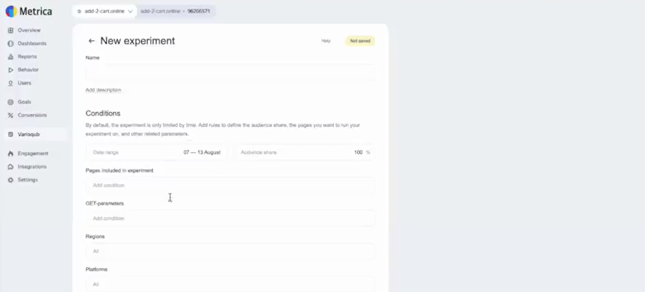Click the Users person icon
Image resolution: width=645 pixels, height=292 pixels.
coord(11,83)
